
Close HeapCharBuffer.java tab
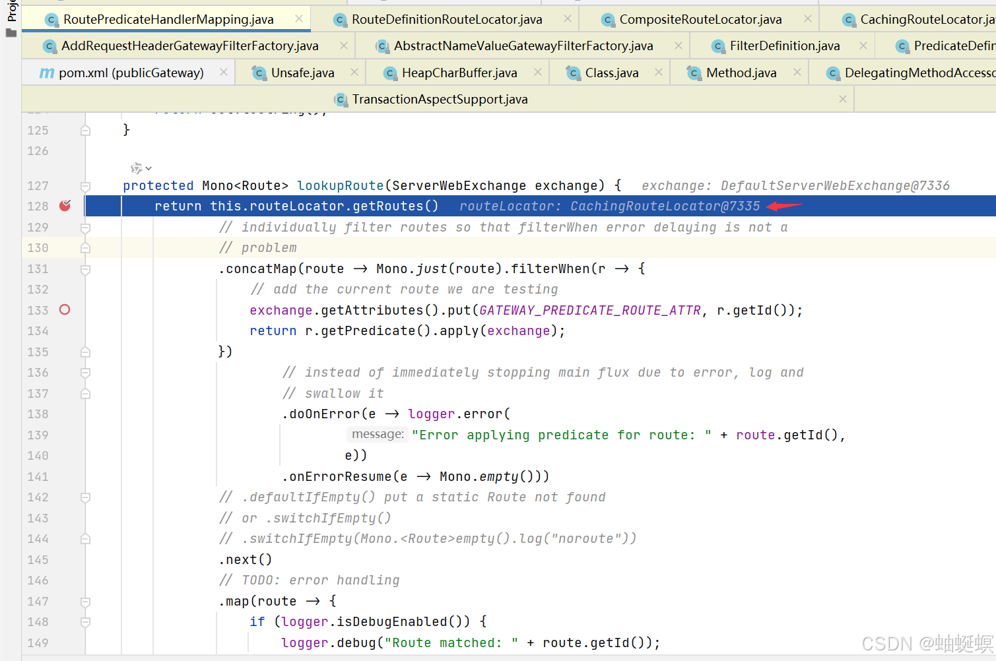point(538,71)
